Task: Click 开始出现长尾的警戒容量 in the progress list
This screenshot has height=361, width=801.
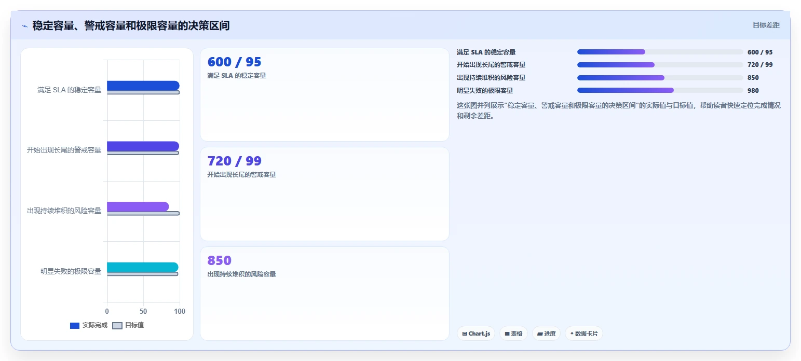Action: (491, 65)
